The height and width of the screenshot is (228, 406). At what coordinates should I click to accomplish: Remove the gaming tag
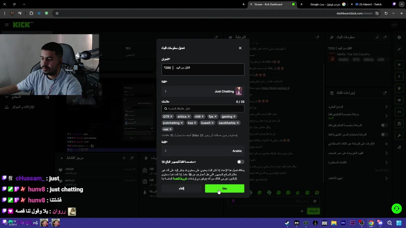click(x=234, y=117)
